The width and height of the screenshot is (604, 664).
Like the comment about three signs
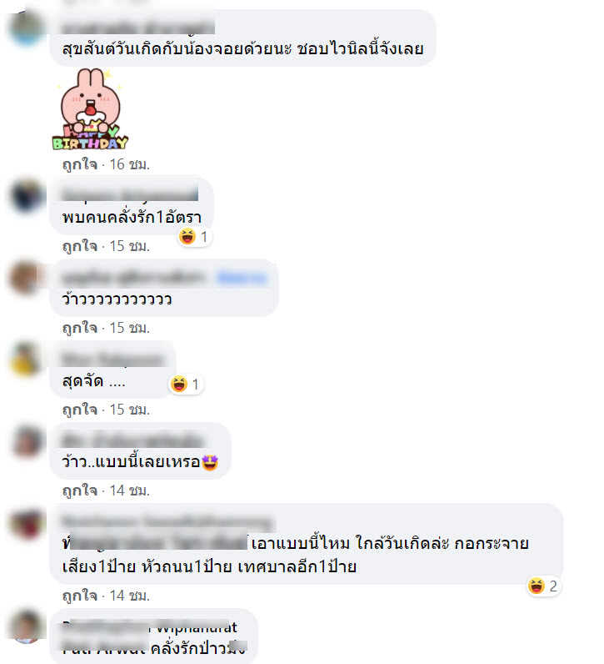coord(80,596)
